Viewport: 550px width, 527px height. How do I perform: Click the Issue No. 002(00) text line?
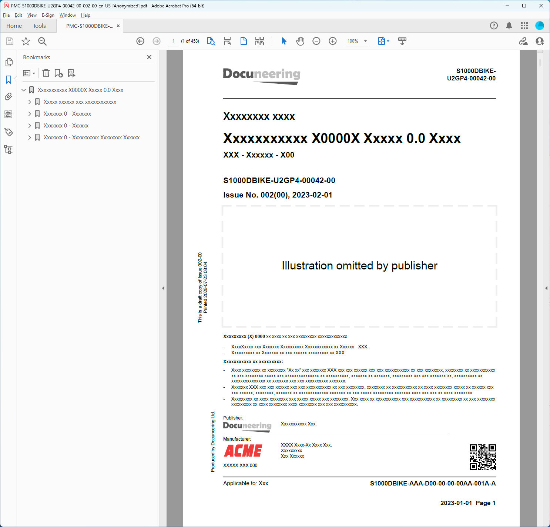[278, 195]
